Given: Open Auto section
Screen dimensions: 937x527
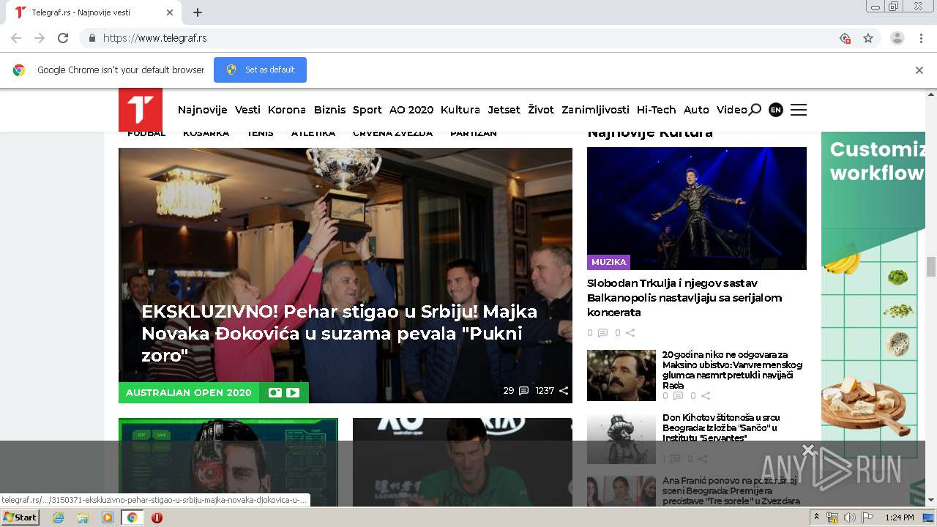Looking at the screenshot, I should tap(696, 110).
